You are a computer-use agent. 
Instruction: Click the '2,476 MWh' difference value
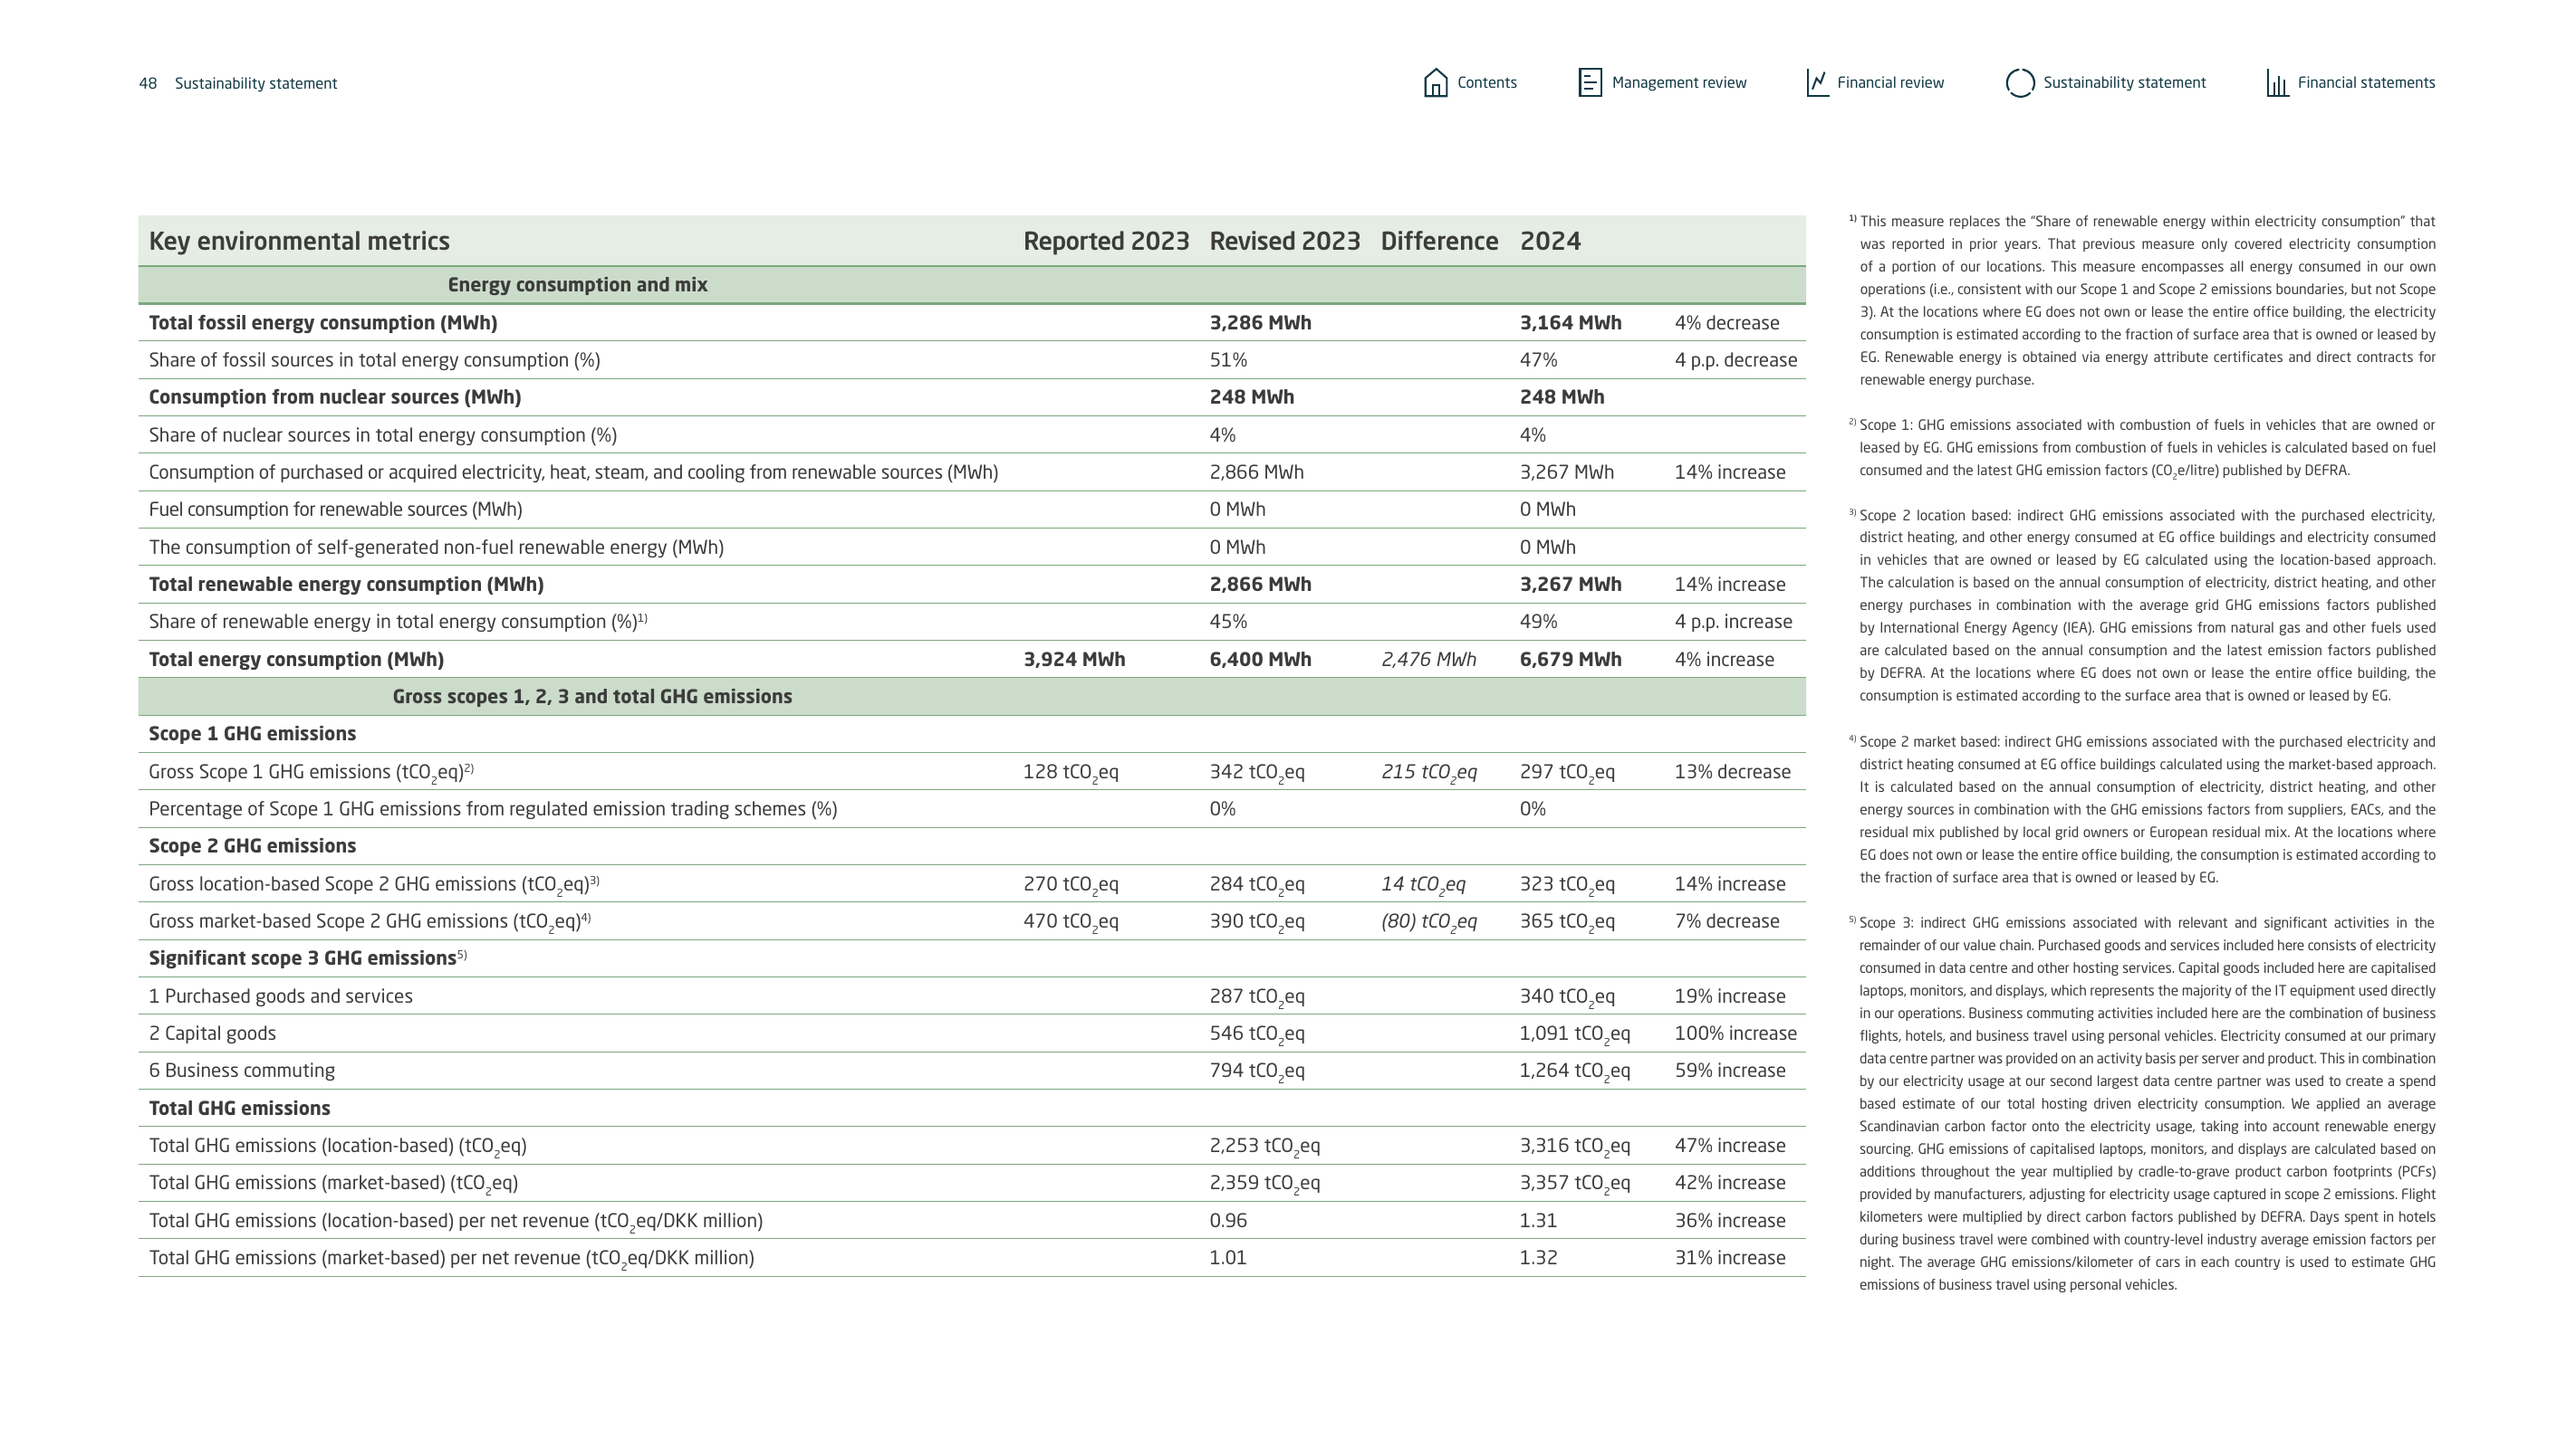1428,660
